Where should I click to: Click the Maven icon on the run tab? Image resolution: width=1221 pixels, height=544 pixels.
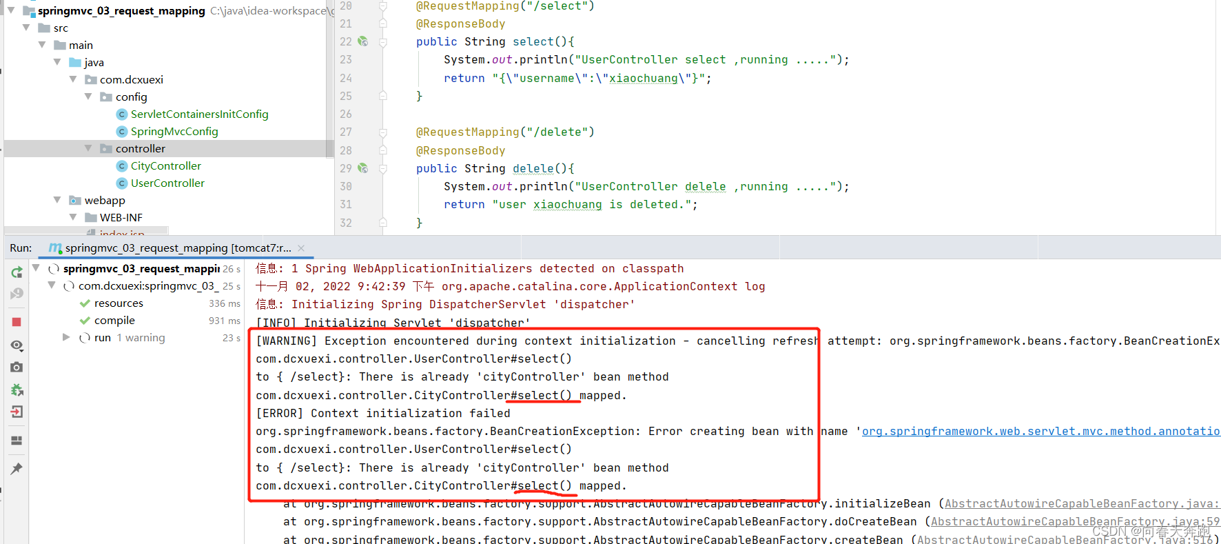tap(55, 248)
